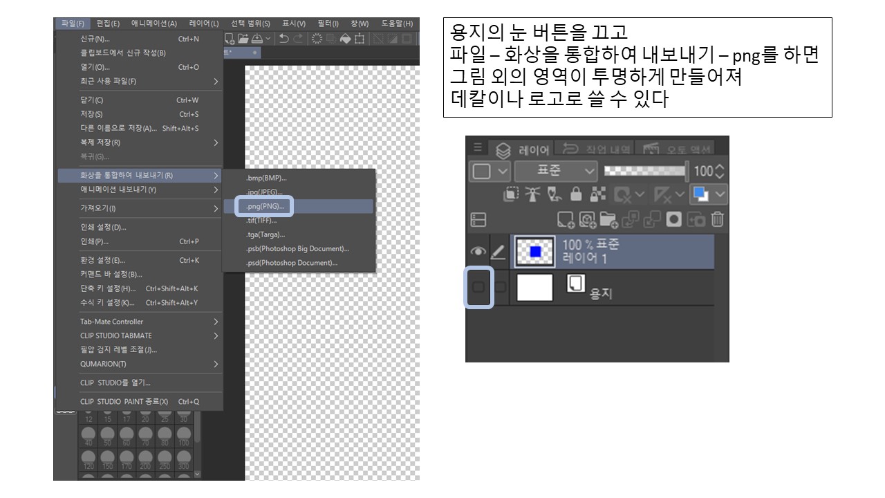Expand 최근 사용 파일(F) submenu
This screenshot has height=498, width=885.
[x=216, y=82]
